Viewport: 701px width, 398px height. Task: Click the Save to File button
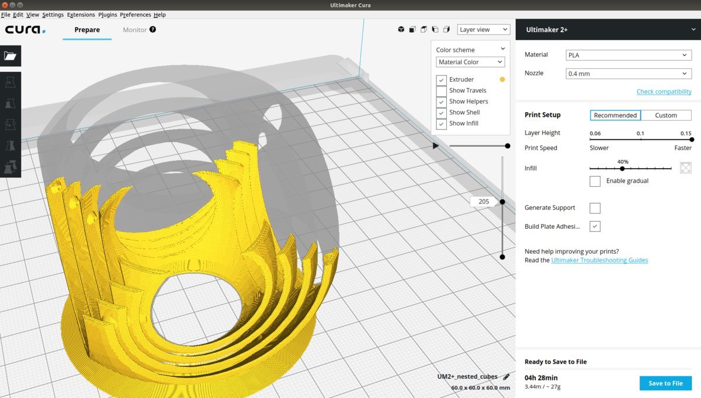[x=665, y=383]
